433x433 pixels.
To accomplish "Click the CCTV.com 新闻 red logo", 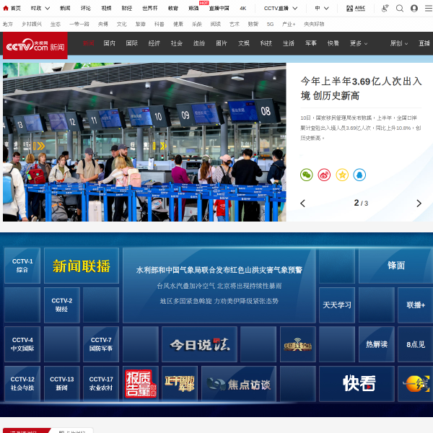I will (35, 45).
